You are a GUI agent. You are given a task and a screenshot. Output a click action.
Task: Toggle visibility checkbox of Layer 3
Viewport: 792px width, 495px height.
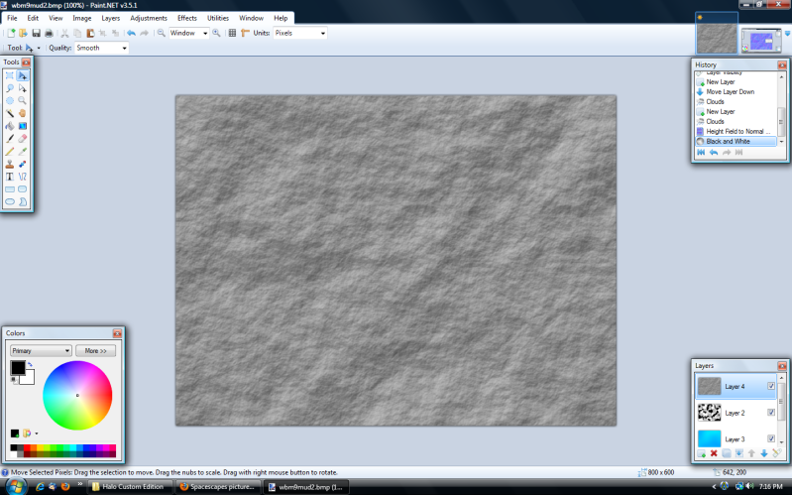771,438
